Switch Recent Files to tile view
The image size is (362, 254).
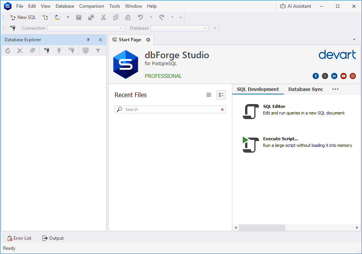click(x=221, y=95)
